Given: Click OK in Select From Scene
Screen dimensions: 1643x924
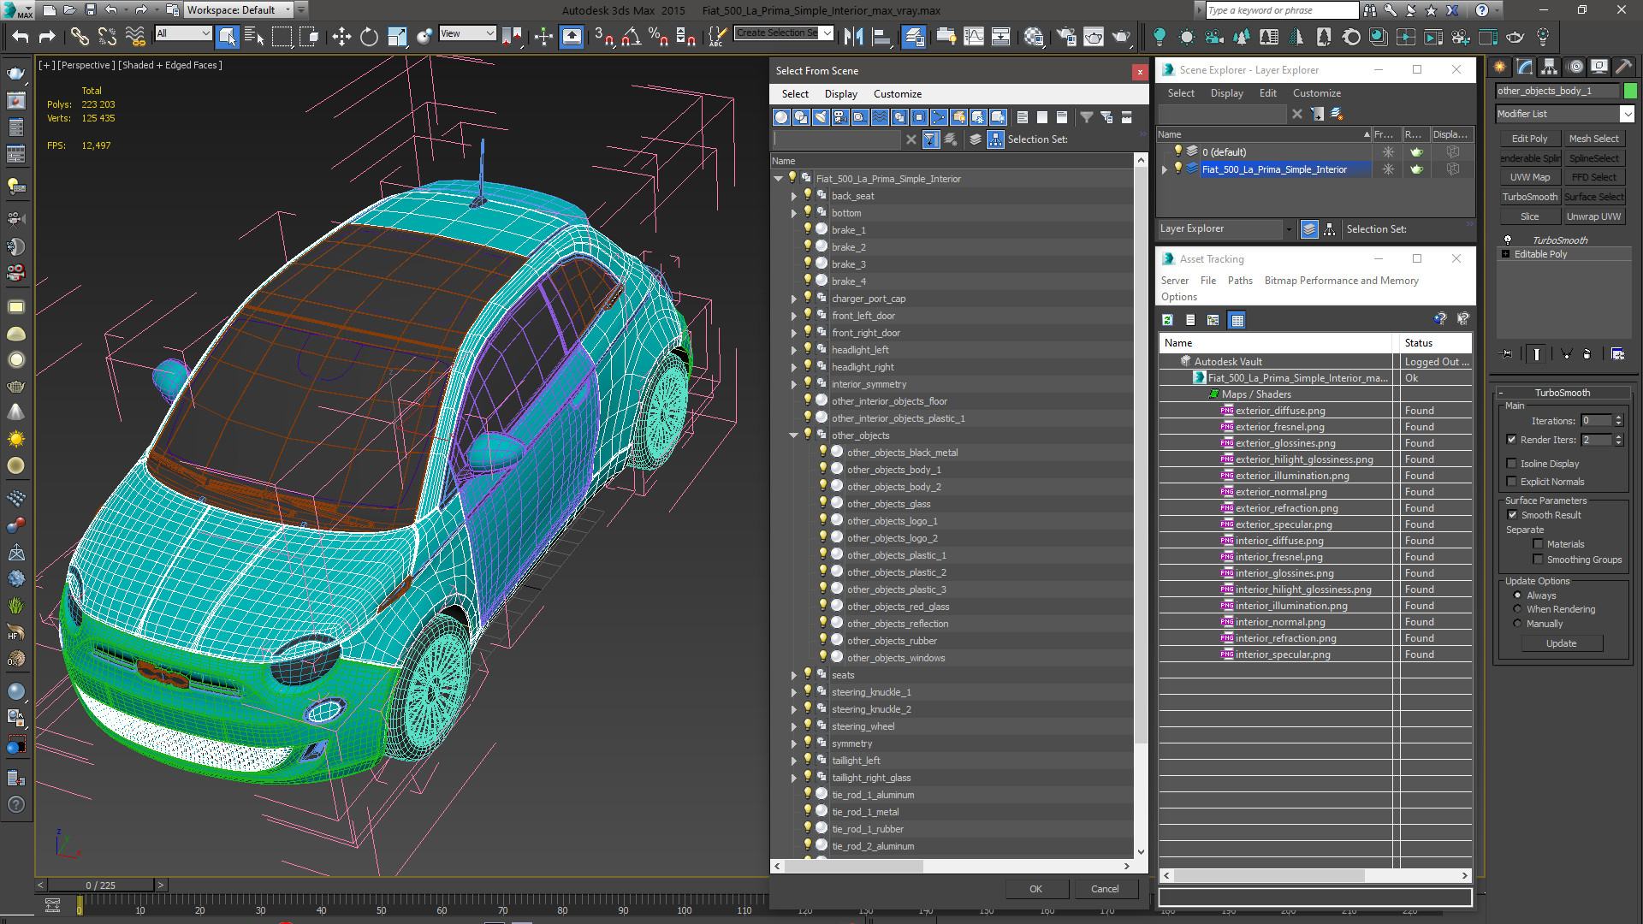Looking at the screenshot, I should point(1035,889).
